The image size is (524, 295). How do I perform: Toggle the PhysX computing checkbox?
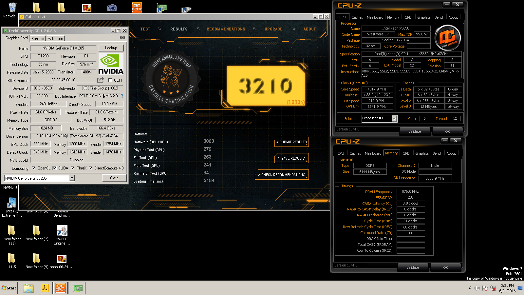[73, 168]
